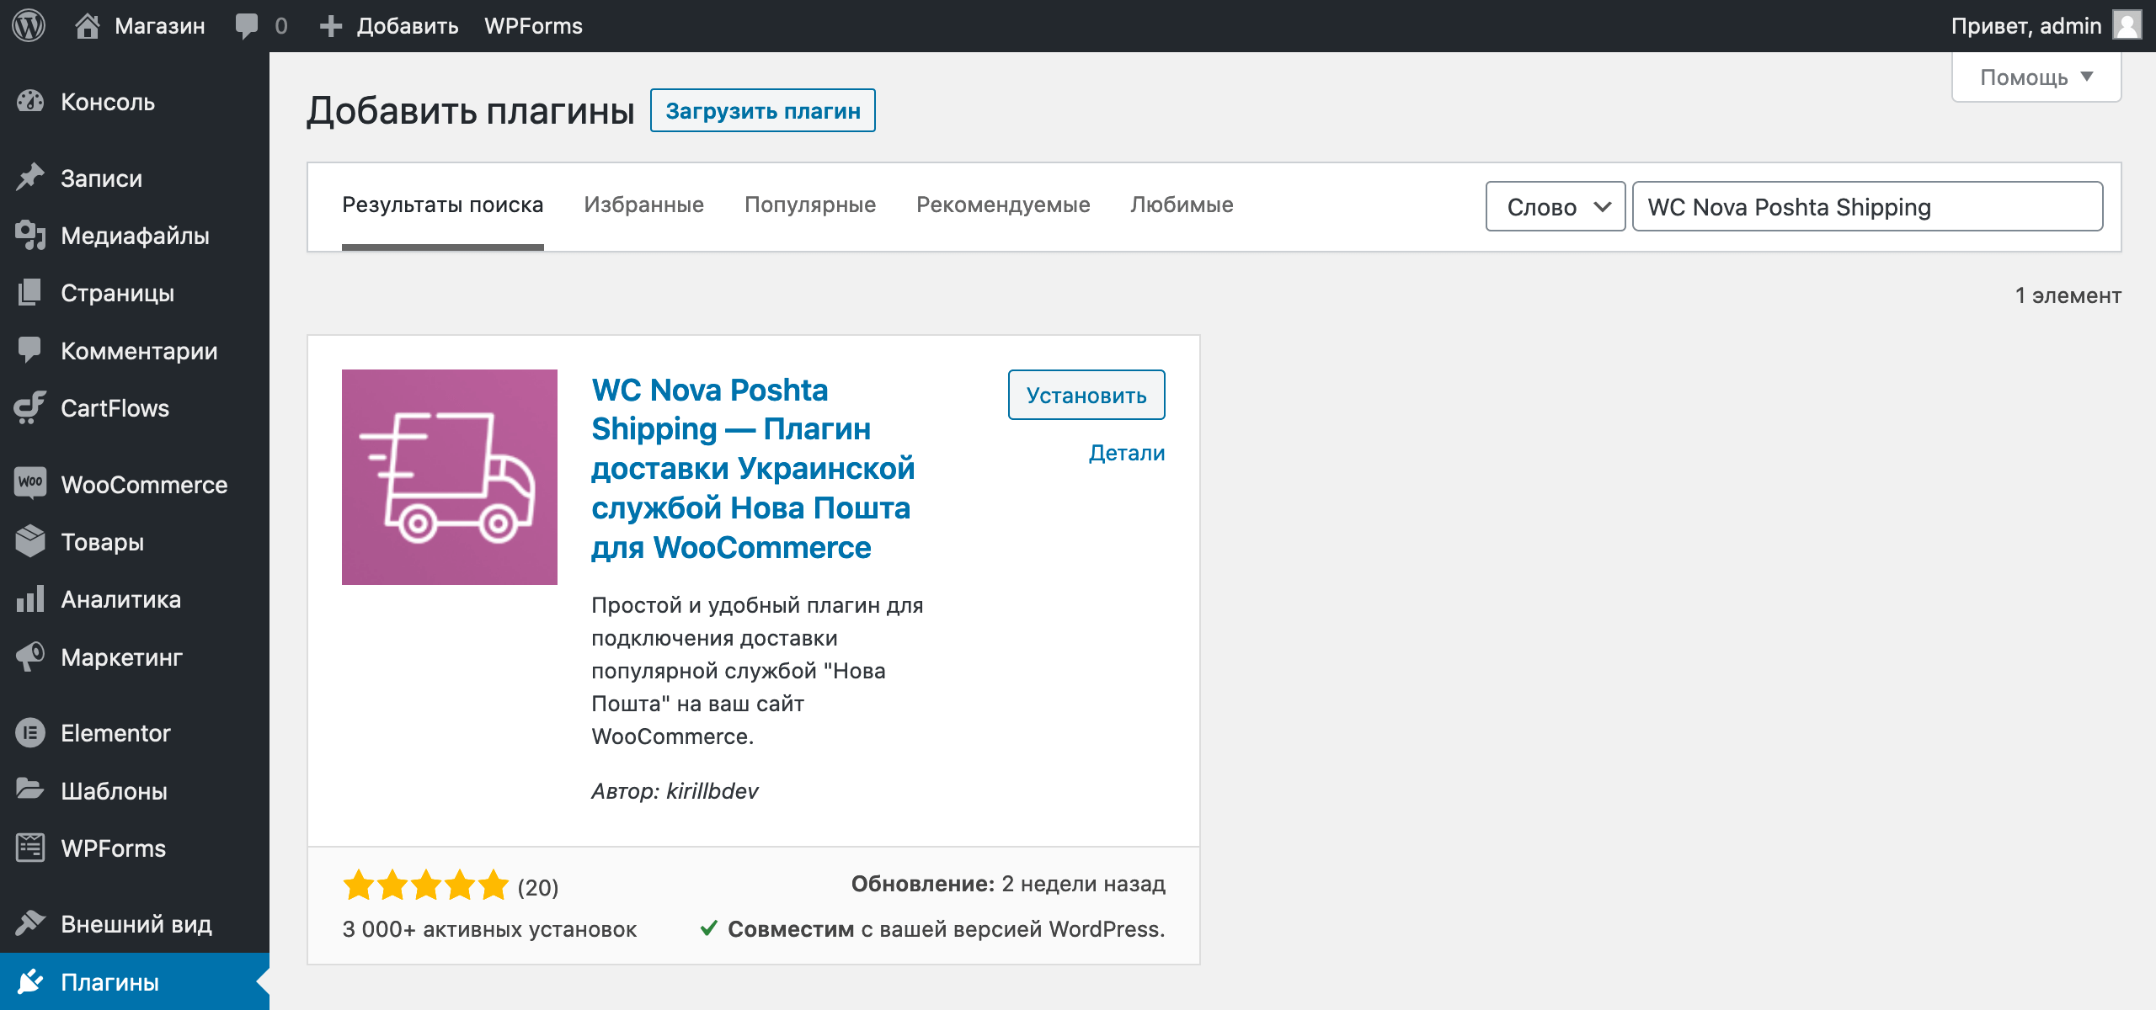
Task: Click the WPForms sidebar icon
Action: click(x=30, y=848)
